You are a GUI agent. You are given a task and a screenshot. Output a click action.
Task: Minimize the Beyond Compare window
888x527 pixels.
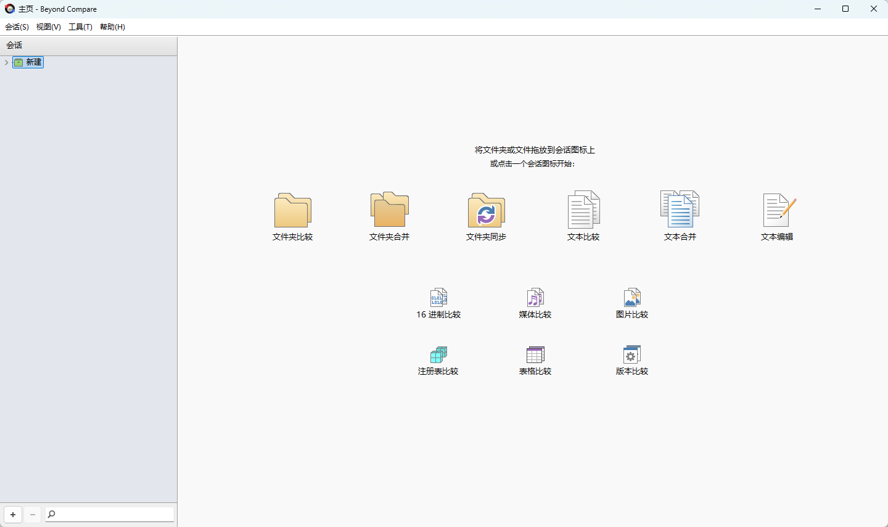tap(818, 9)
